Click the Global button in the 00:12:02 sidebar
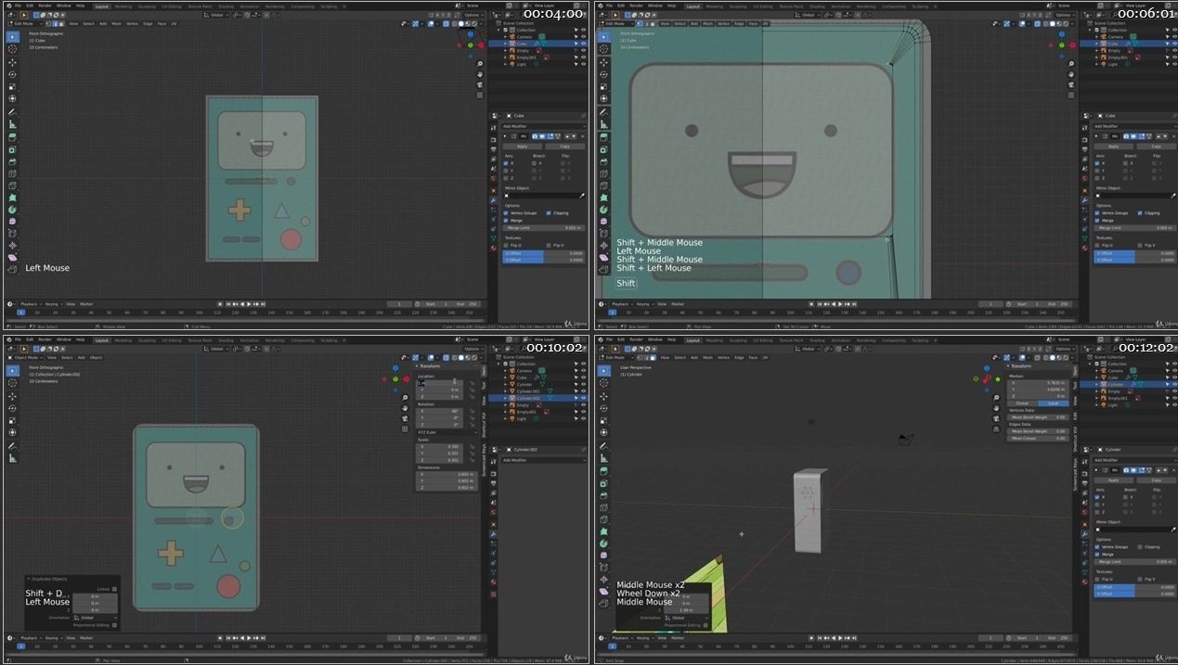This screenshot has width=1178, height=665. 1022,403
